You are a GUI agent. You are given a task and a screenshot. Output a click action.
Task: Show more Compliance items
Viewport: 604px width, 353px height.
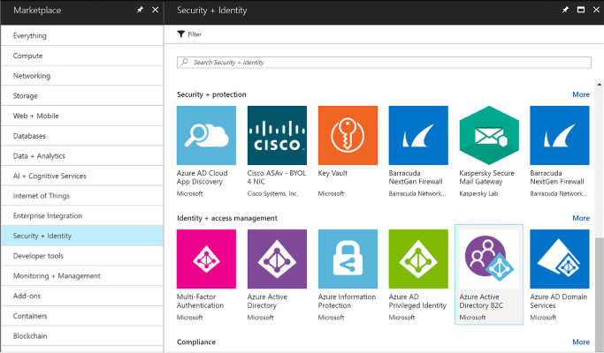pyautogui.click(x=581, y=342)
